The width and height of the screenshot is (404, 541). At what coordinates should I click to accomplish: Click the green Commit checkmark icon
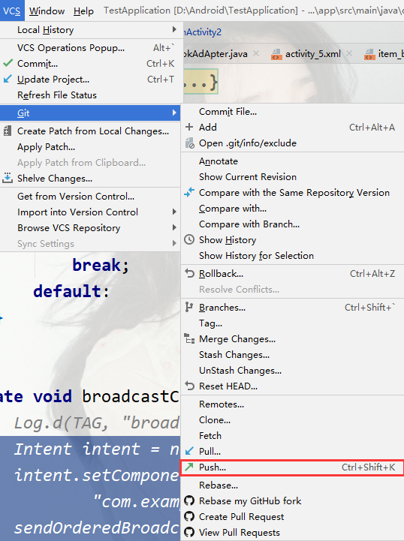pos(8,63)
